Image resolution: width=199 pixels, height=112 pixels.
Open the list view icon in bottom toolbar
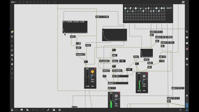(x=59, y=110)
